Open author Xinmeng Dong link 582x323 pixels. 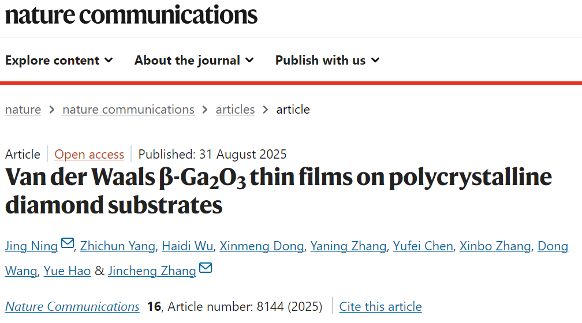pos(262,246)
